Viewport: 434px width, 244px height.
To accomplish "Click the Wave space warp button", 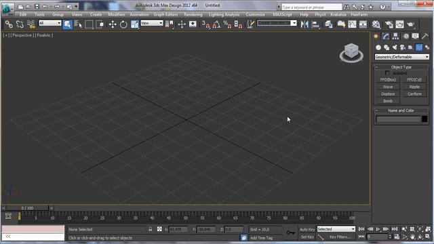I will click(388, 87).
